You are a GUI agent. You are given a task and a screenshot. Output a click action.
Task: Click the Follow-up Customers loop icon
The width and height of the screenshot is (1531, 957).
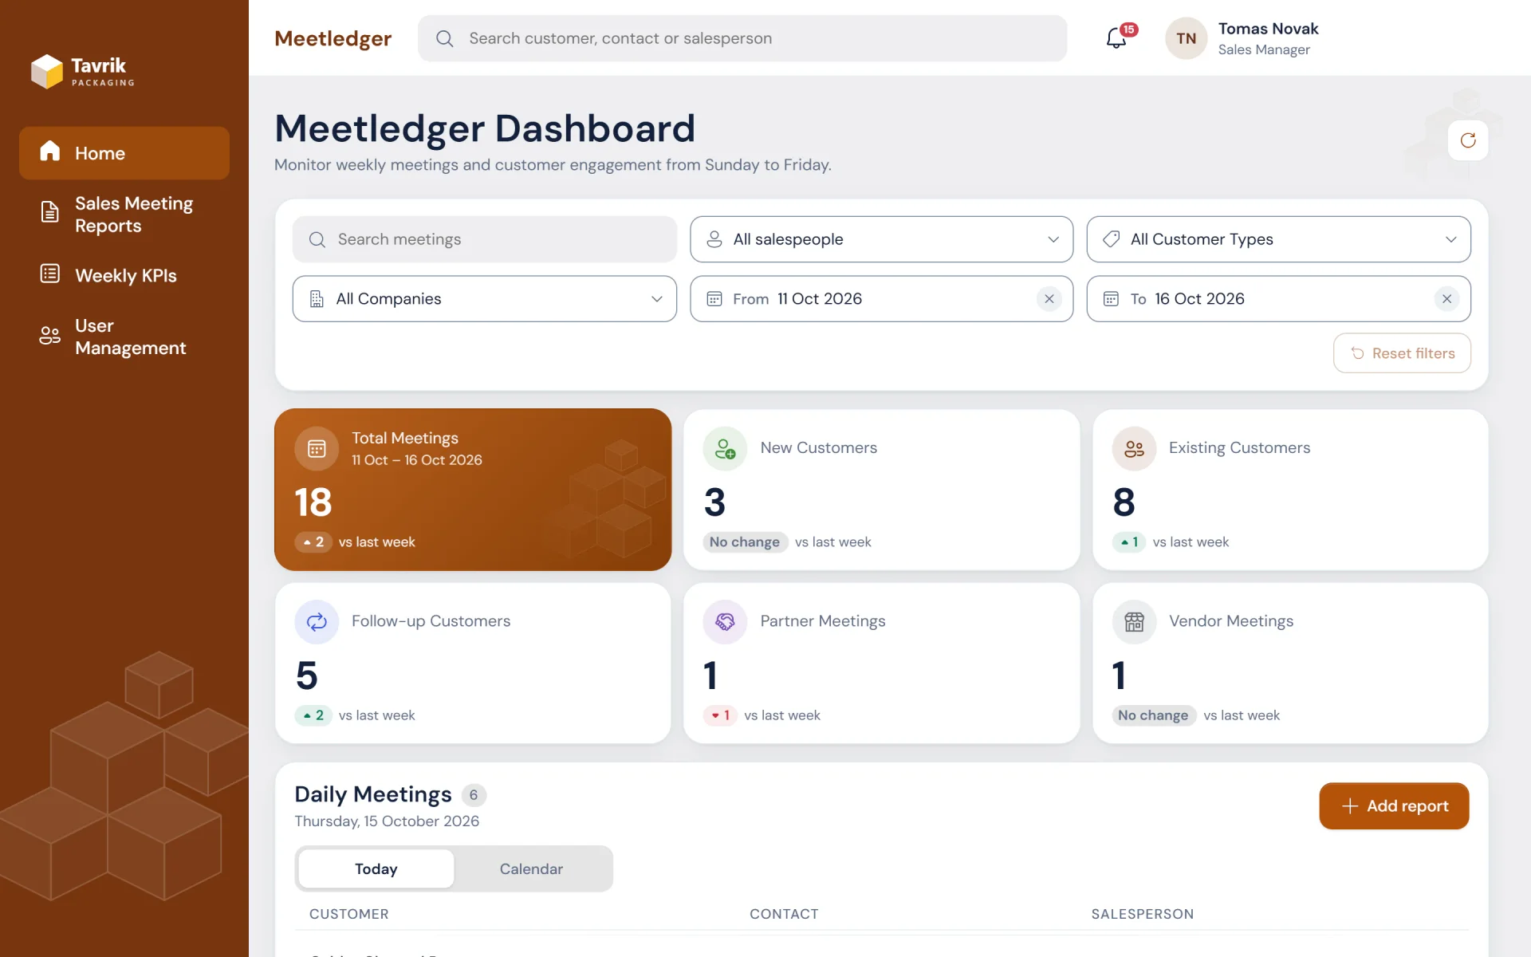tap(317, 621)
